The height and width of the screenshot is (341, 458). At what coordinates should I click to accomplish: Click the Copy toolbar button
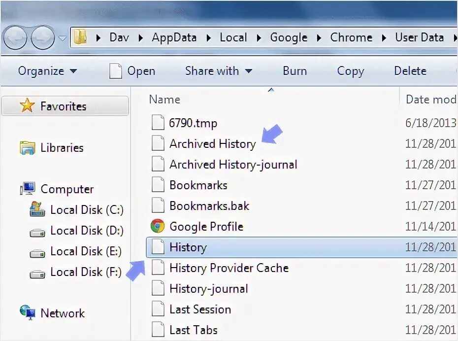tap(350, 71)
